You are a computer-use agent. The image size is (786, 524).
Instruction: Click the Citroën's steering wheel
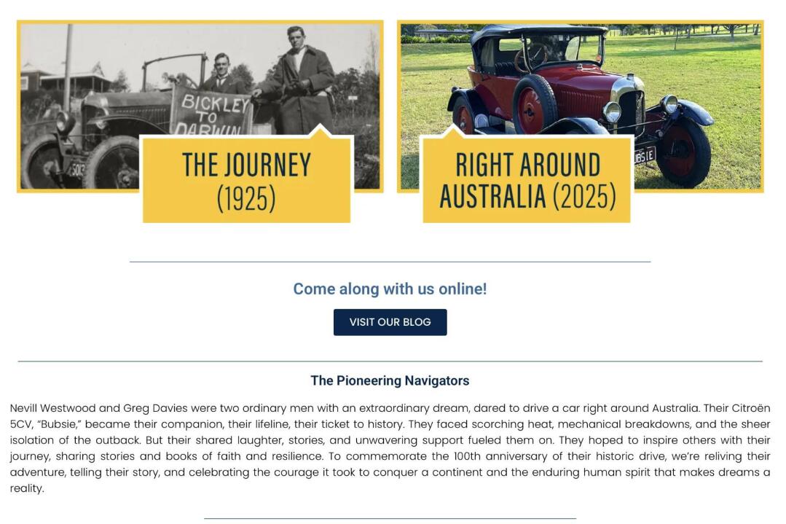(x=530, y=58)
